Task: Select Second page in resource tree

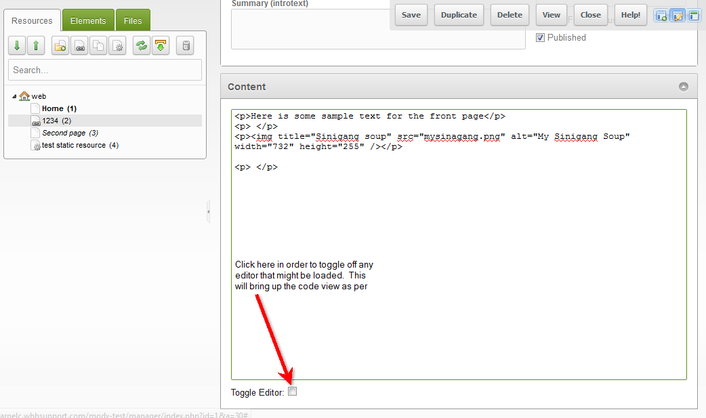Action: (x=64, y=133)
